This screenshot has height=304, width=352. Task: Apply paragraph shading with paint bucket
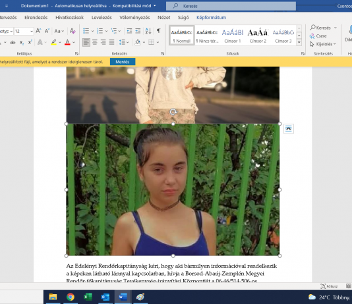[x=138, y=42]
